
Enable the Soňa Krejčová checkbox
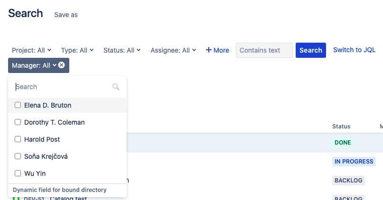18,156
